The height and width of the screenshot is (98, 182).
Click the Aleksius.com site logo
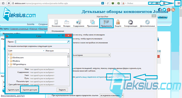click(x=19, y=14)
